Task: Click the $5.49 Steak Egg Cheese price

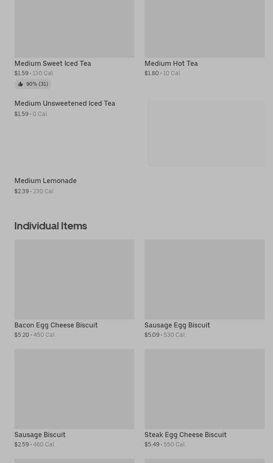Action: point(152,444)
